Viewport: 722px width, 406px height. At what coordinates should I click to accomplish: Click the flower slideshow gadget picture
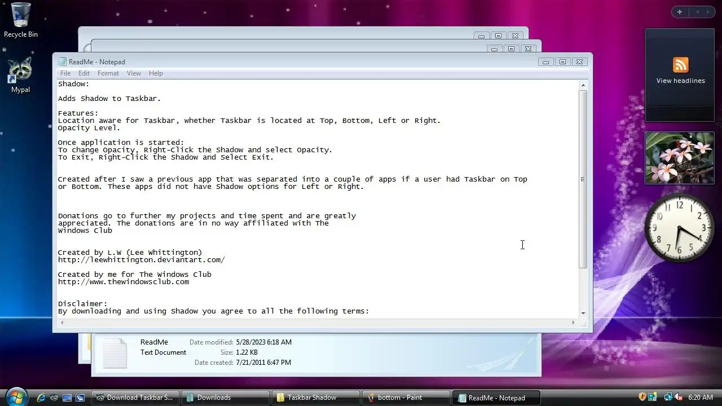[x=679, y=158]
